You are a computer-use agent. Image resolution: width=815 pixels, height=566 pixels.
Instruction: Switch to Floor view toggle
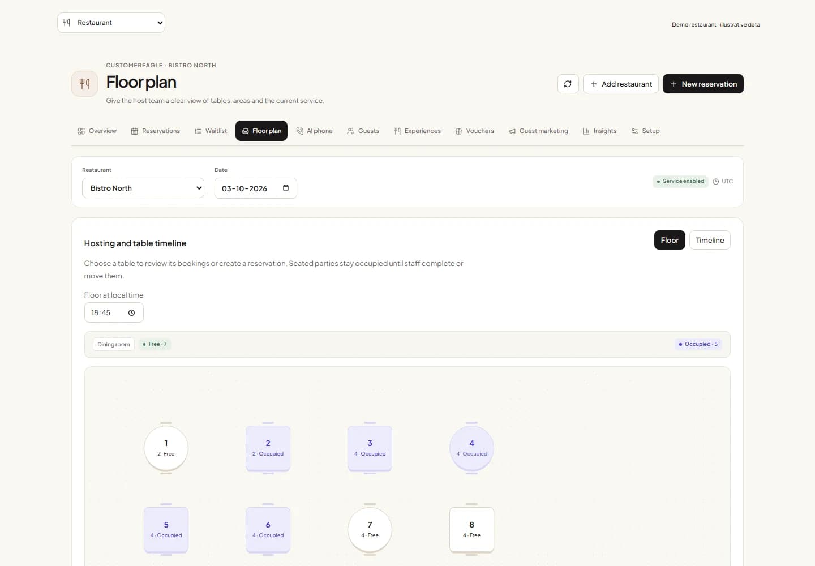pos(670,240)
